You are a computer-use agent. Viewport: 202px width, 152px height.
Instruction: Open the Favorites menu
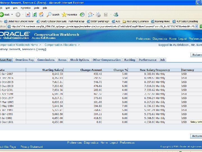(26, 8)
